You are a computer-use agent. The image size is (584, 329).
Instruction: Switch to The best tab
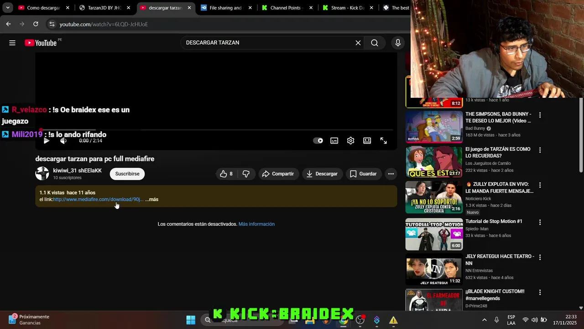coord(395,8)
